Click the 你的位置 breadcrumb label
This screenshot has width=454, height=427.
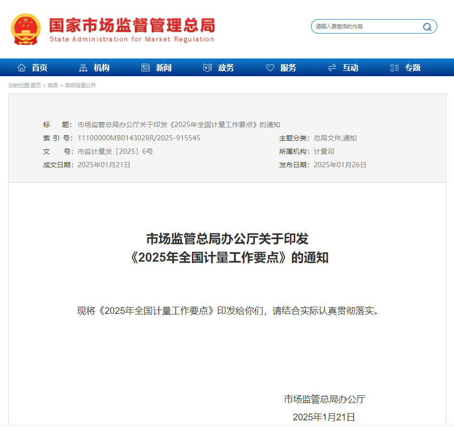click(19, 85)
